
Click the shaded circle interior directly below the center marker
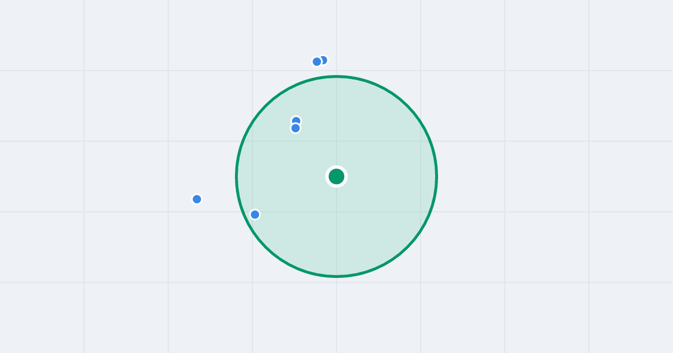click(x=336, y=230)
